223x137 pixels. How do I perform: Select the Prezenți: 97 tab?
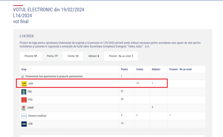[31, 56]
